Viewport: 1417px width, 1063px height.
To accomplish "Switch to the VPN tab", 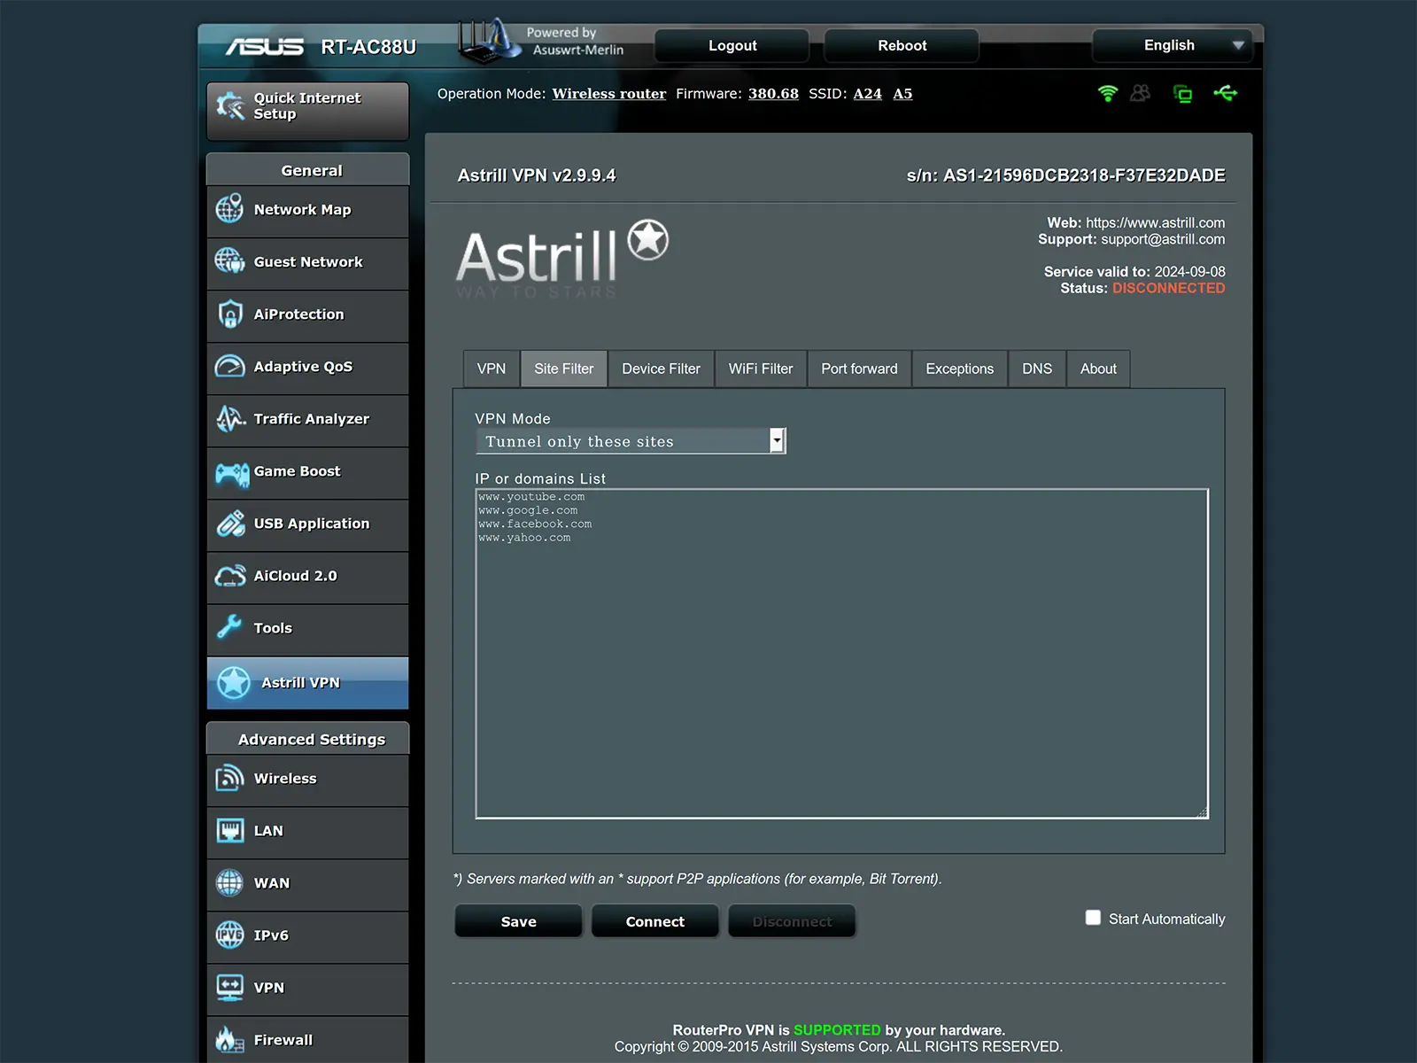I will [492, 369].
